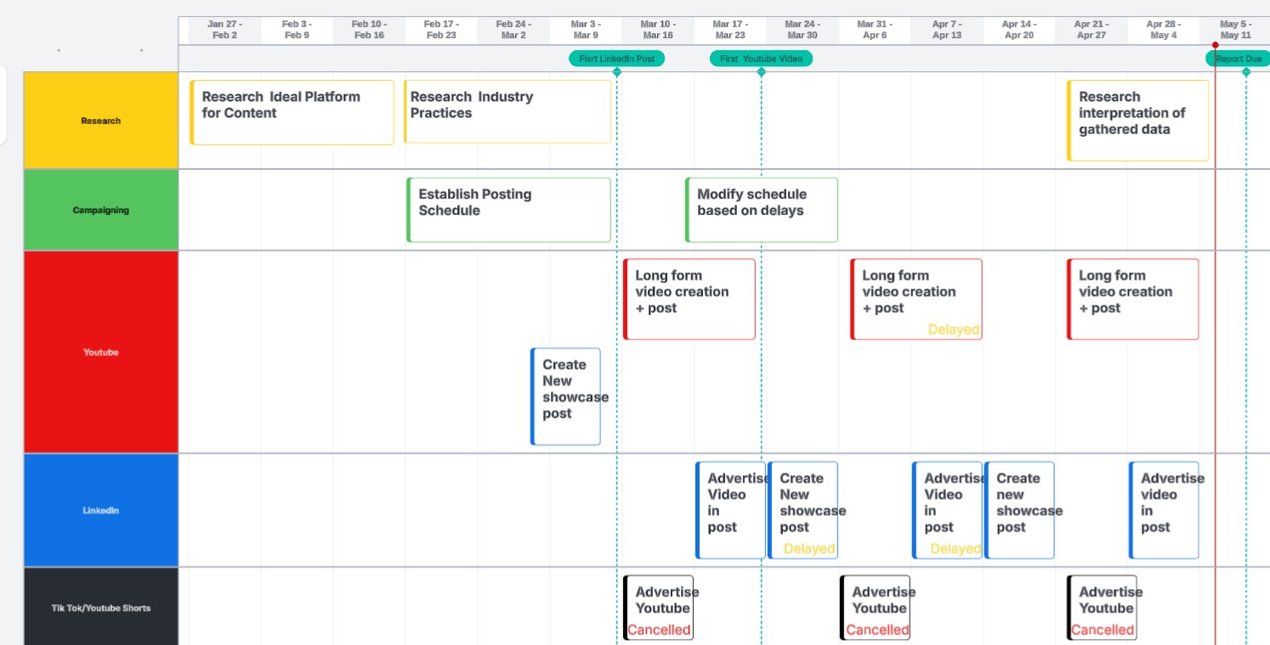Click the red Youtube swimlane header
The image size is (1270, 645).
tap(100, 352)
